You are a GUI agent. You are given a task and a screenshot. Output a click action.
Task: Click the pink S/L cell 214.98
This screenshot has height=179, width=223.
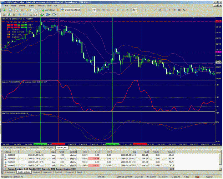point(94,159)
